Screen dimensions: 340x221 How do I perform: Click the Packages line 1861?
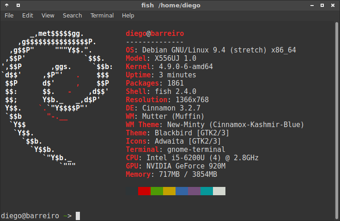[155, 83]
